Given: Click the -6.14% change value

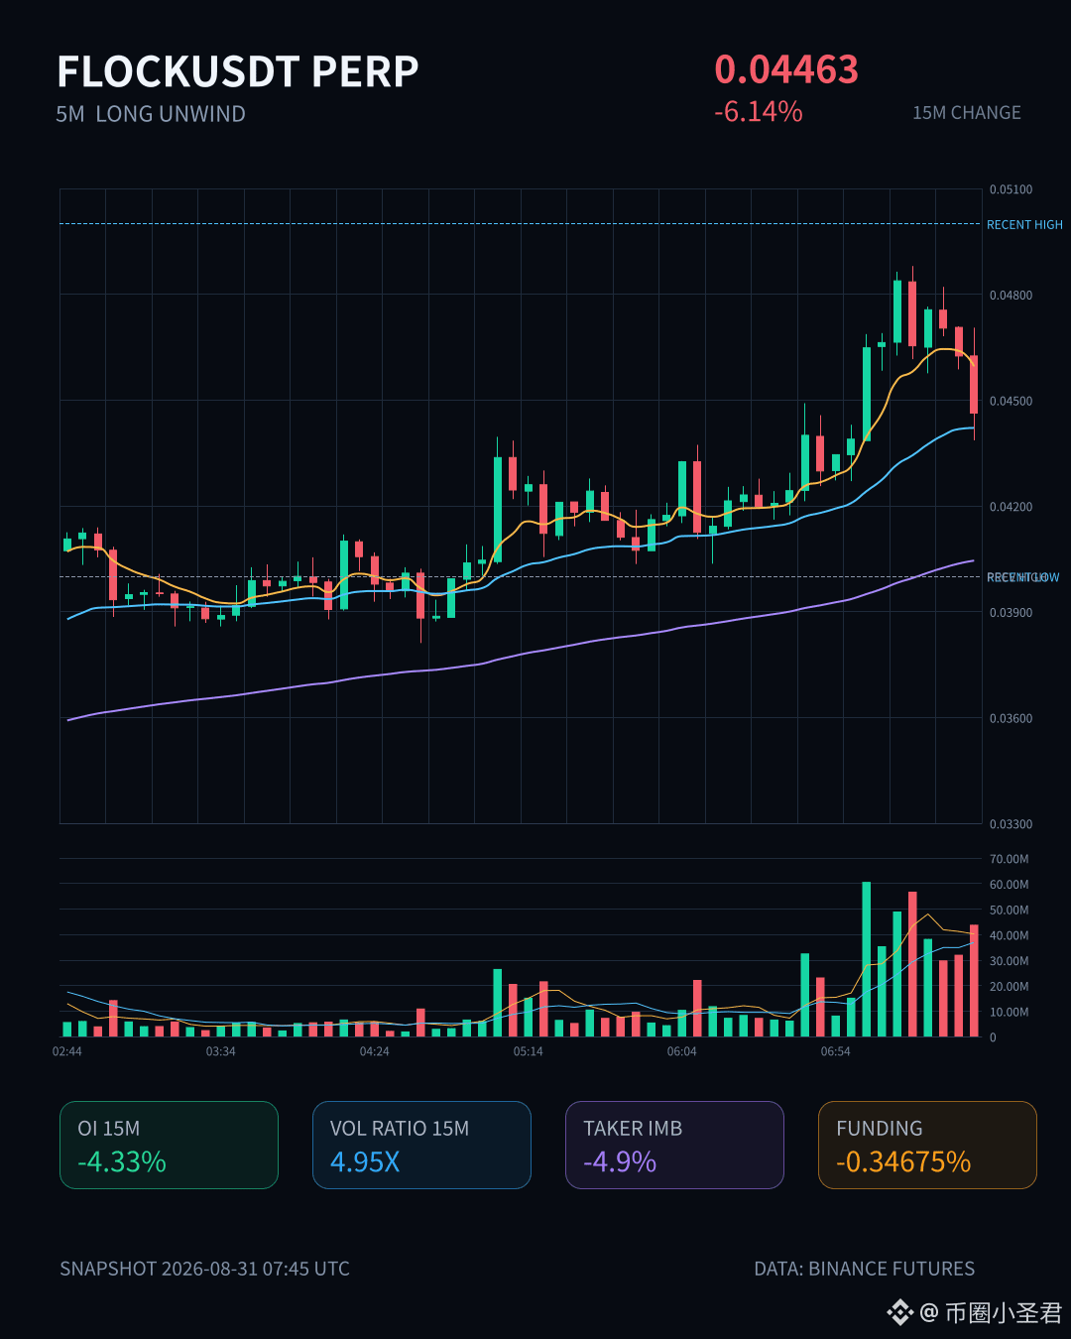Looking at the screenshot, I should click(759, 111).
